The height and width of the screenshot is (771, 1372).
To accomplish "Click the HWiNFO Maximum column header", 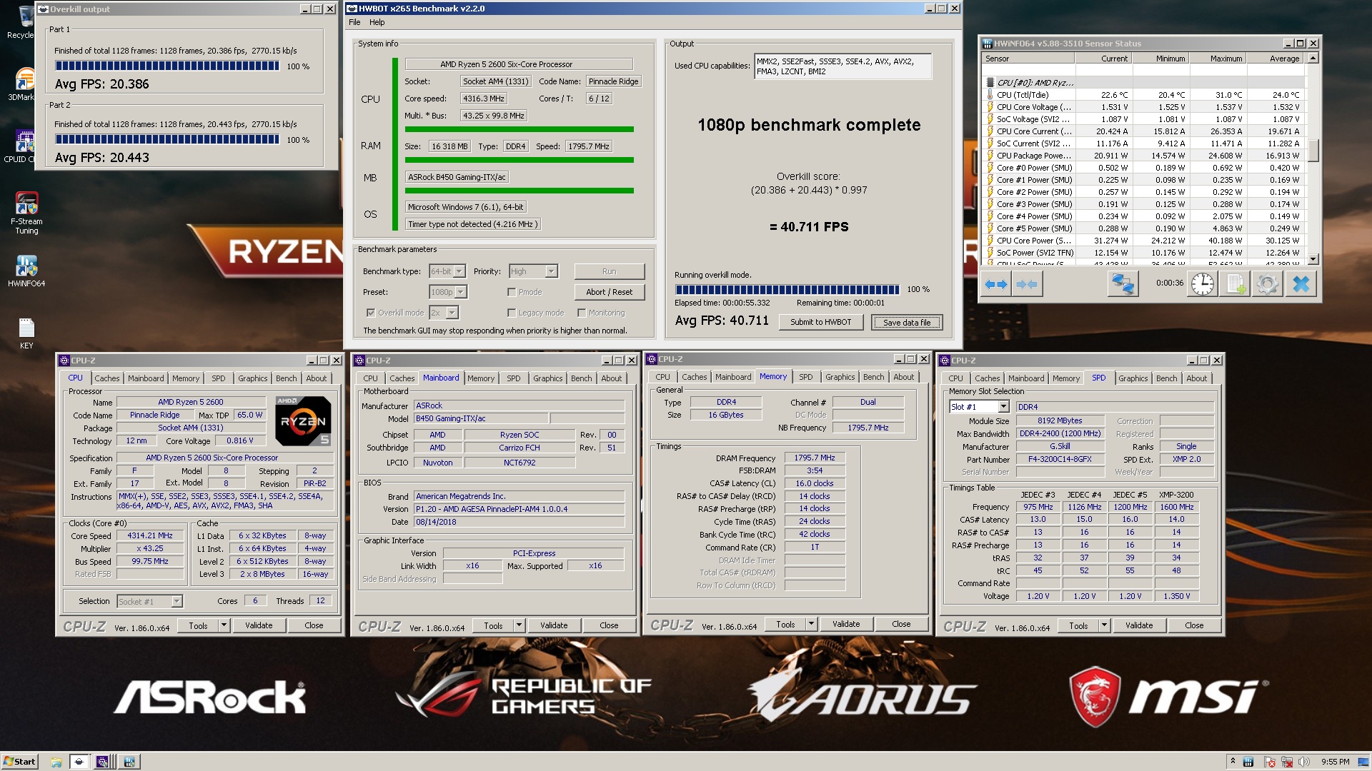I will [1218, 59].
